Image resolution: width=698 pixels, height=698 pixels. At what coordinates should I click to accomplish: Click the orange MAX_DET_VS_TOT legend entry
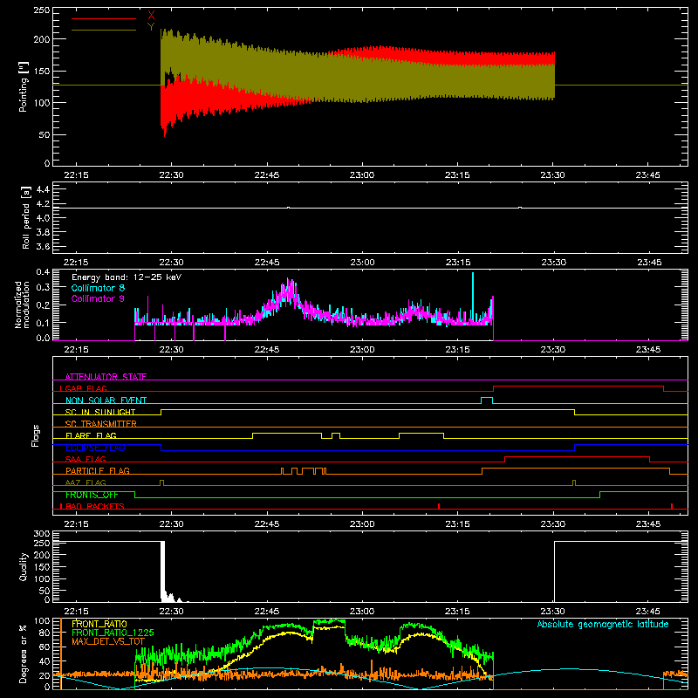(x=108, y=641)
